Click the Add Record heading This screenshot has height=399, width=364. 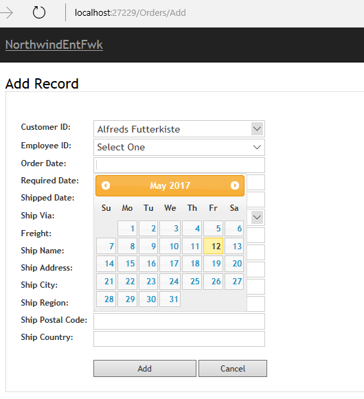(42, 84)
